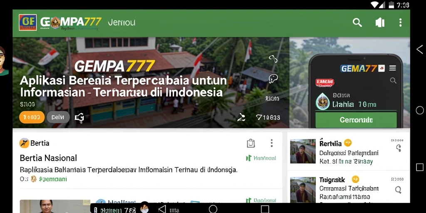Tap the clipboard icon on Bertia card

coord(251,143)
